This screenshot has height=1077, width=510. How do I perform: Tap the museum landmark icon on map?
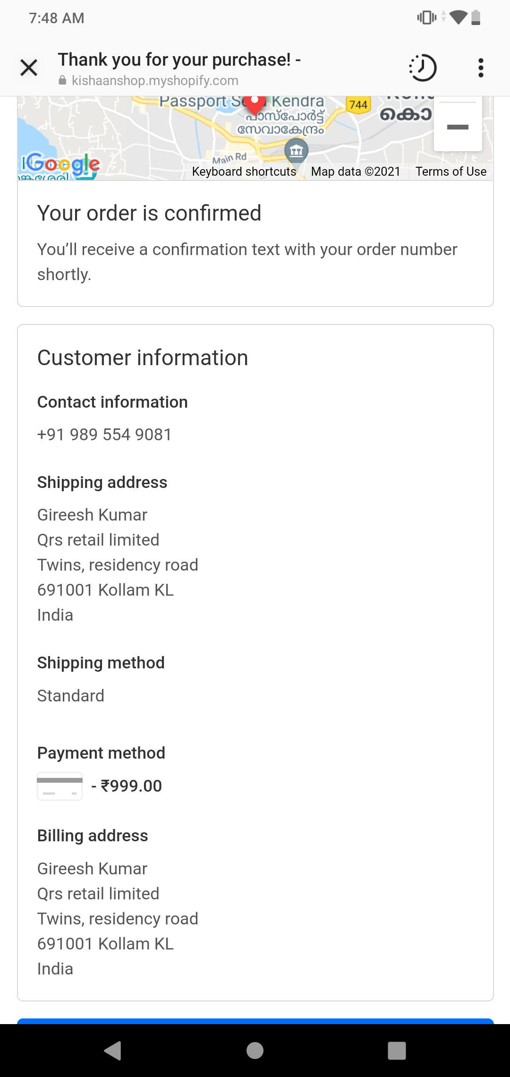click(x=297, y=151)
